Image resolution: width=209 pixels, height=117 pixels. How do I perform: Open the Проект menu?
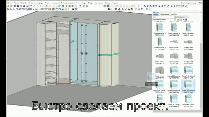[10, 3]
